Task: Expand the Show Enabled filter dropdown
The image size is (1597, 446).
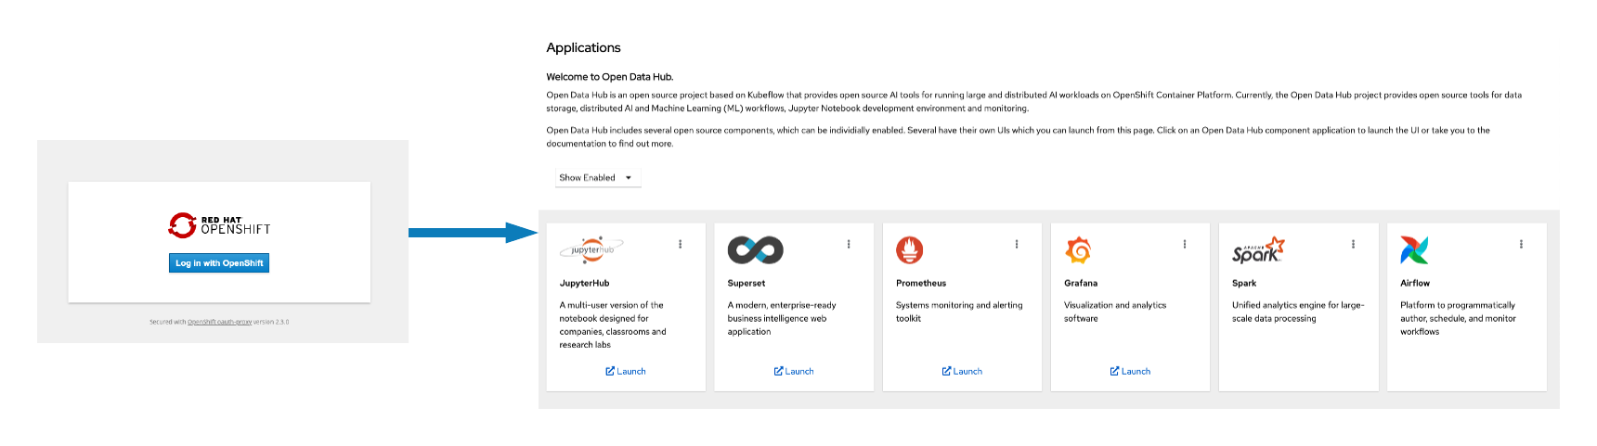Action: point(597,178)
